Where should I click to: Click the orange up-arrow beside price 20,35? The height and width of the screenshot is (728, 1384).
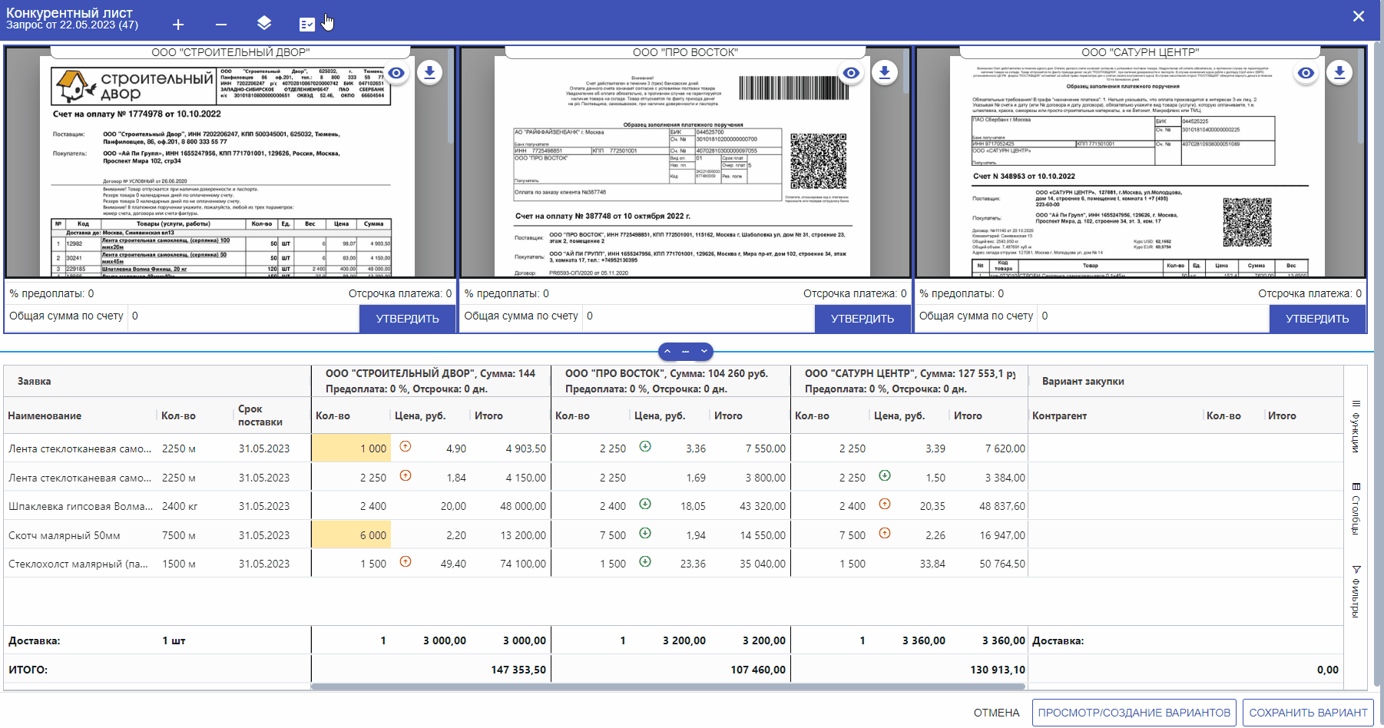pos(885,504)
